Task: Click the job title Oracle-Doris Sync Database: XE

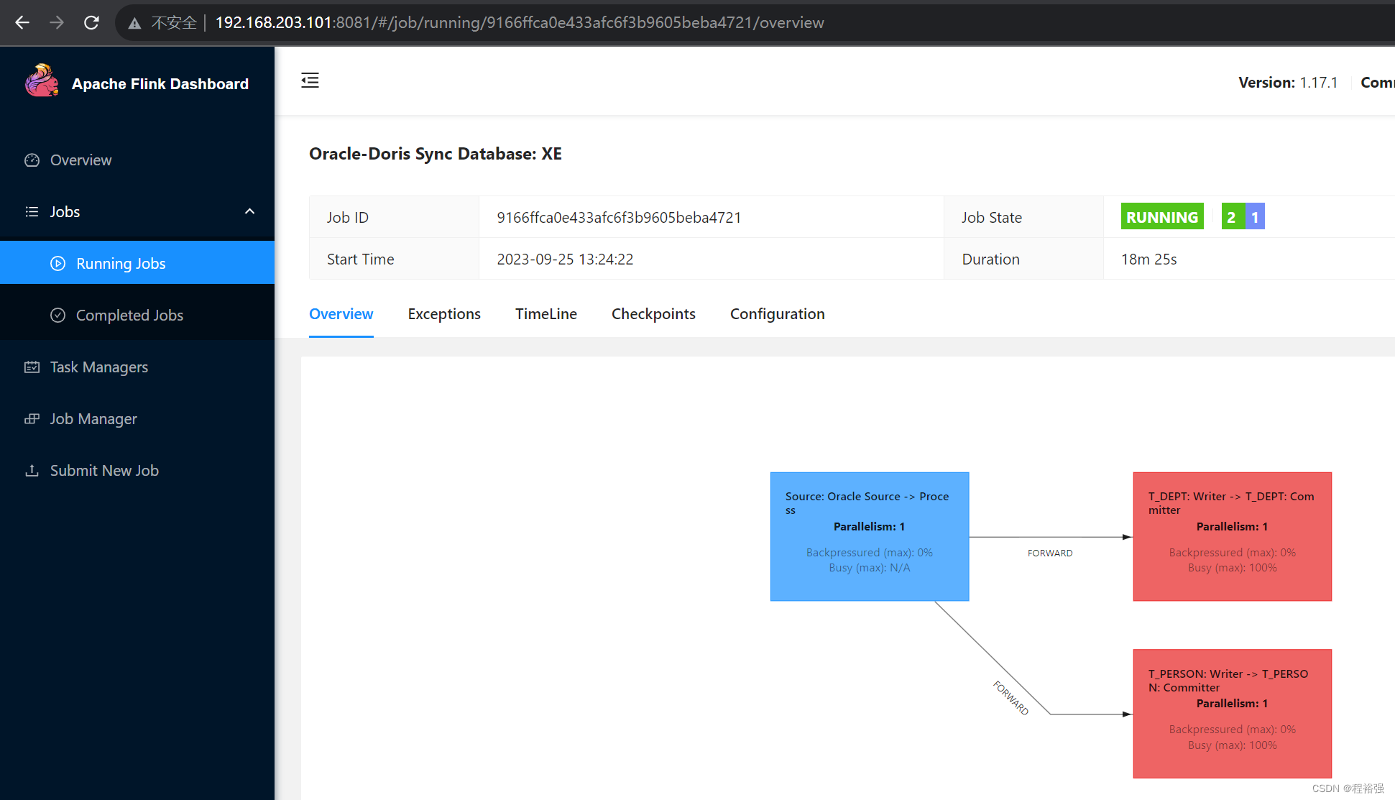Action: [436, 154]
